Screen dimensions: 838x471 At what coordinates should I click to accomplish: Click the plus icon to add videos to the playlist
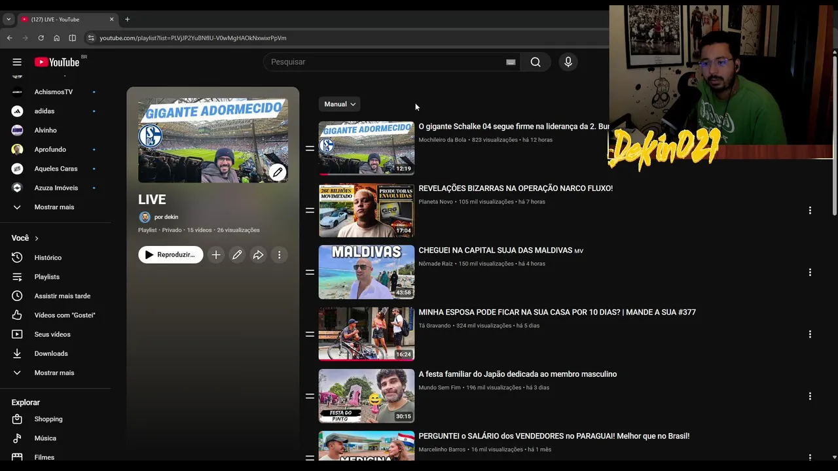pos(216,254)
